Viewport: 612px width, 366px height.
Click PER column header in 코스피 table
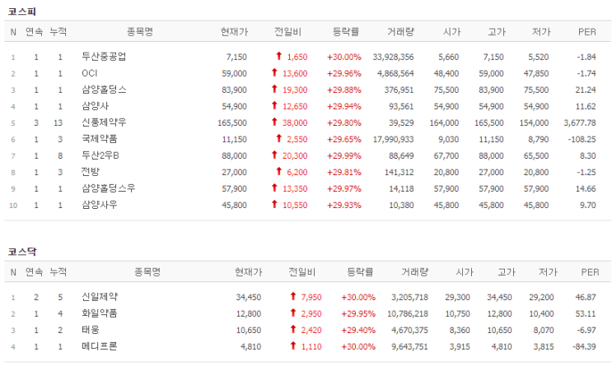[587, 32]
